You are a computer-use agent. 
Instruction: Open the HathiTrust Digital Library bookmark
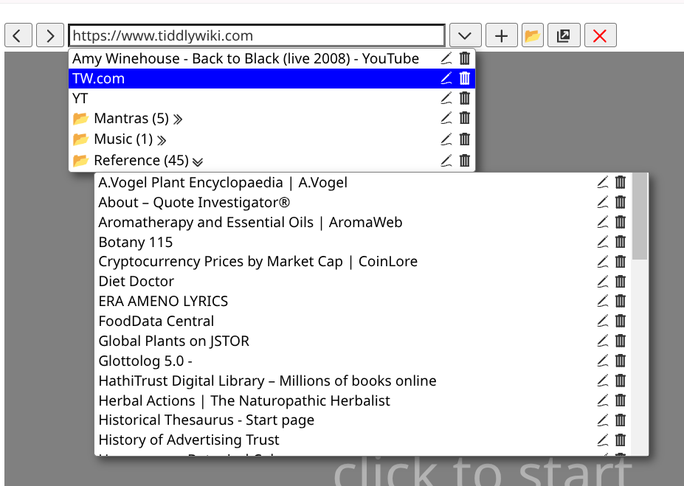click(x=267, y=381)
